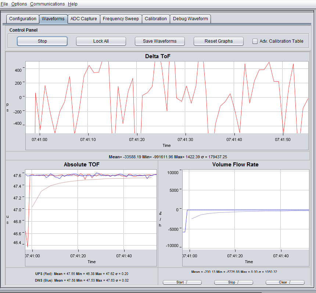Switch to the Debug Waveform tab
Screen dimensions: 316x293
[190, 19]
